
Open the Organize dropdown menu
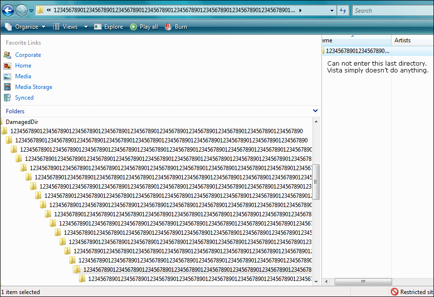click(x=25, y=27)
